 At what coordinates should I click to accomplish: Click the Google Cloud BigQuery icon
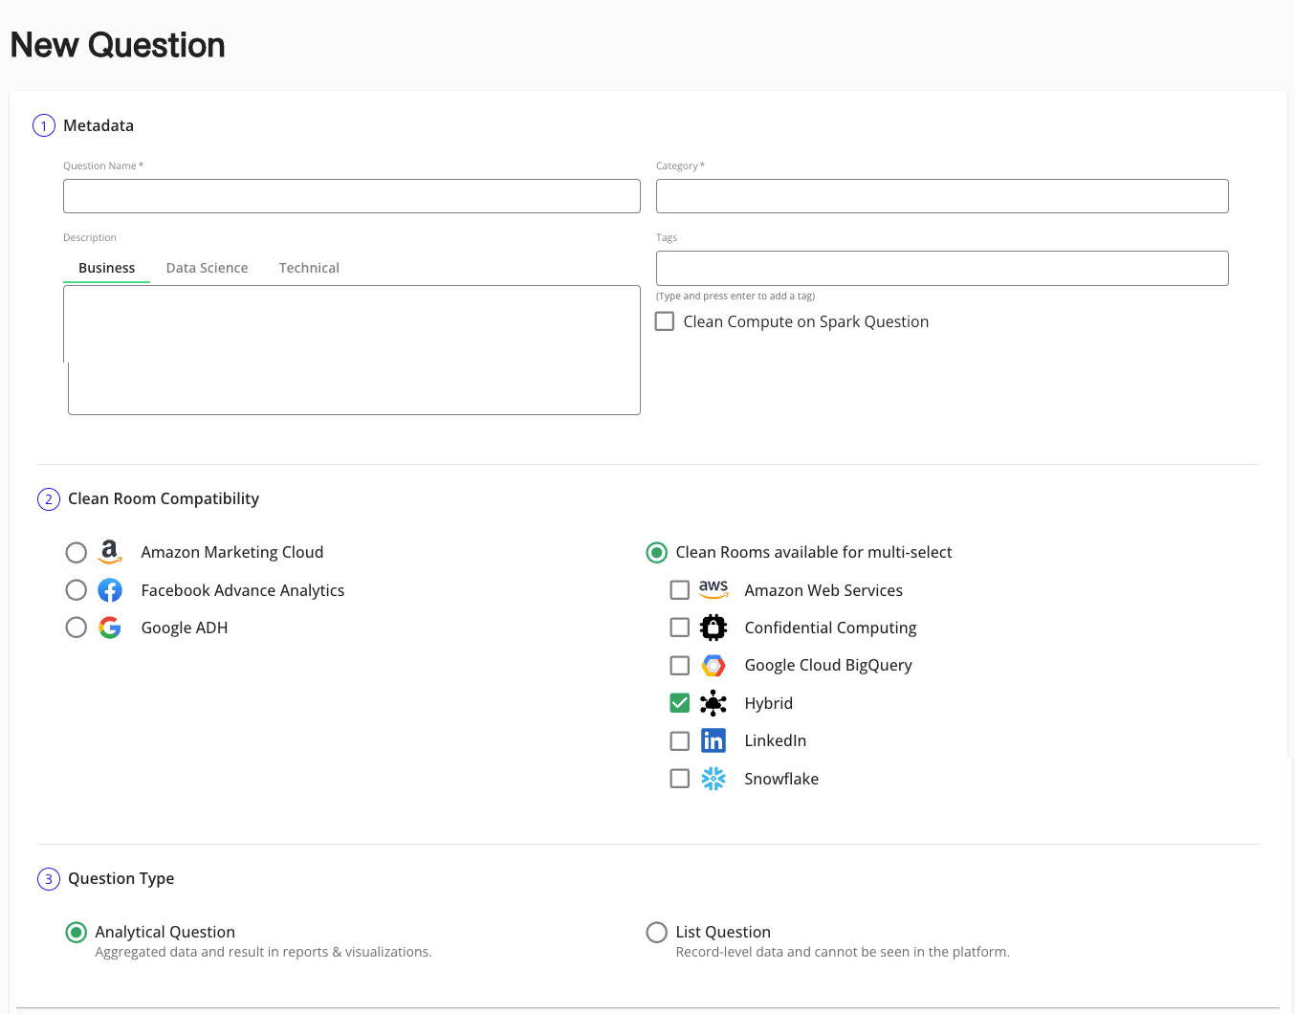[713, 665]
